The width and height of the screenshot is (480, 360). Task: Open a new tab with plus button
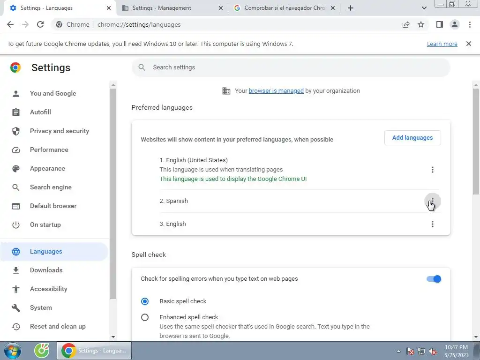click(351, 8)
